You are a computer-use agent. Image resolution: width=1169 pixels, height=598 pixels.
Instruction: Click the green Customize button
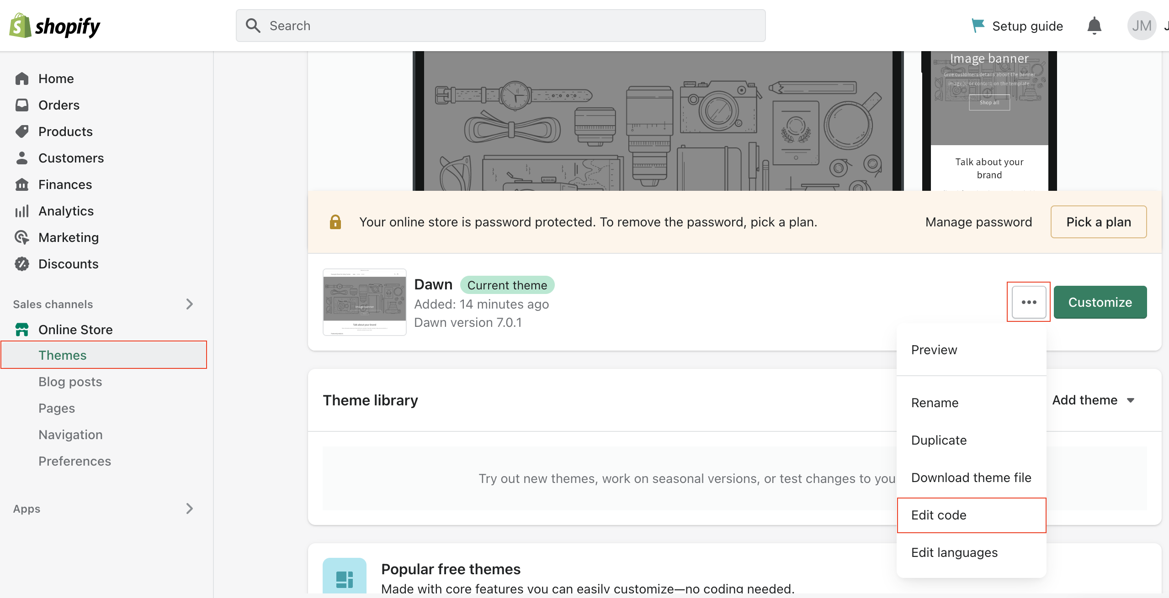(x=1100, y=302)
